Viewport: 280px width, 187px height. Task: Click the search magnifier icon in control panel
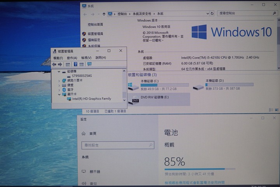click(x=274, y=13)
